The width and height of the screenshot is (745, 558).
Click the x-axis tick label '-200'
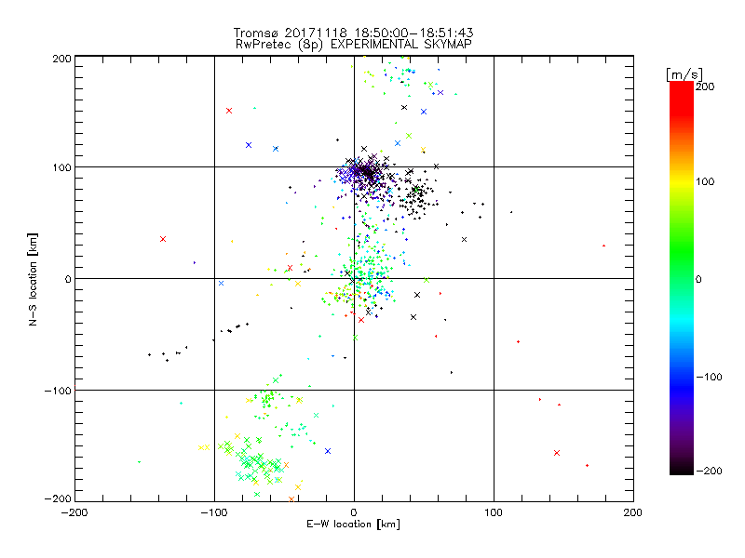[74, 512]
